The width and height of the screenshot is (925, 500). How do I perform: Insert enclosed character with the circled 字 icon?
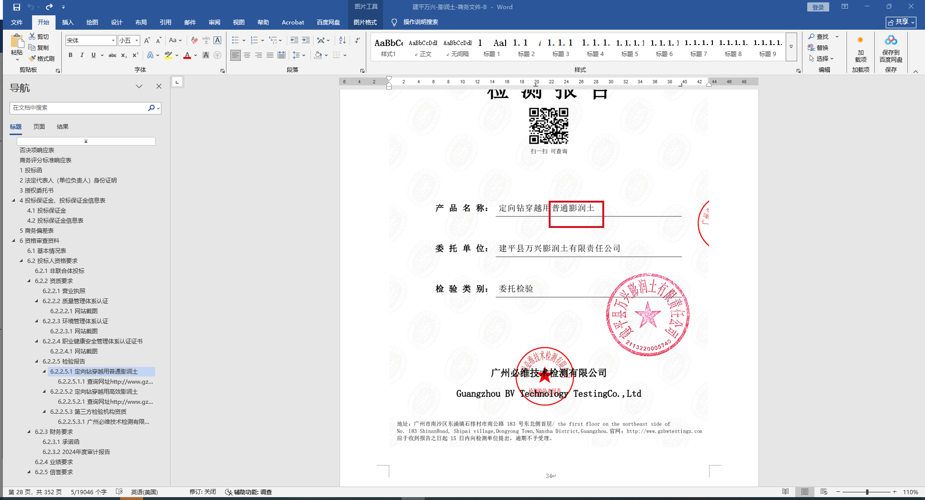click(x=217, y=55)
